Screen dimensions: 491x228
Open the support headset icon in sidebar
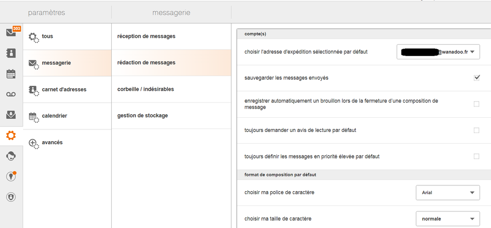point(11,156)
